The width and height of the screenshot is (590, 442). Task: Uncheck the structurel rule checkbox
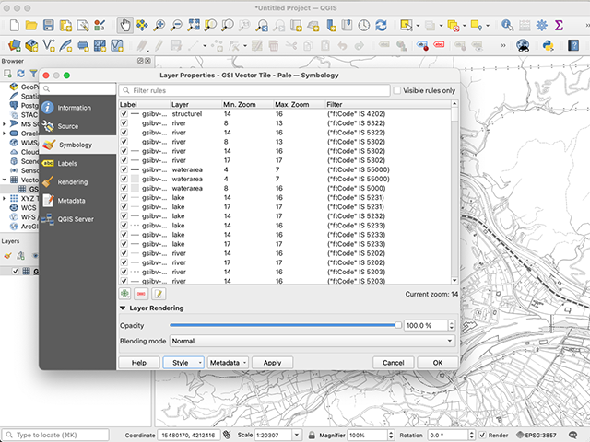pyautogui.click(x=125, y=114)
